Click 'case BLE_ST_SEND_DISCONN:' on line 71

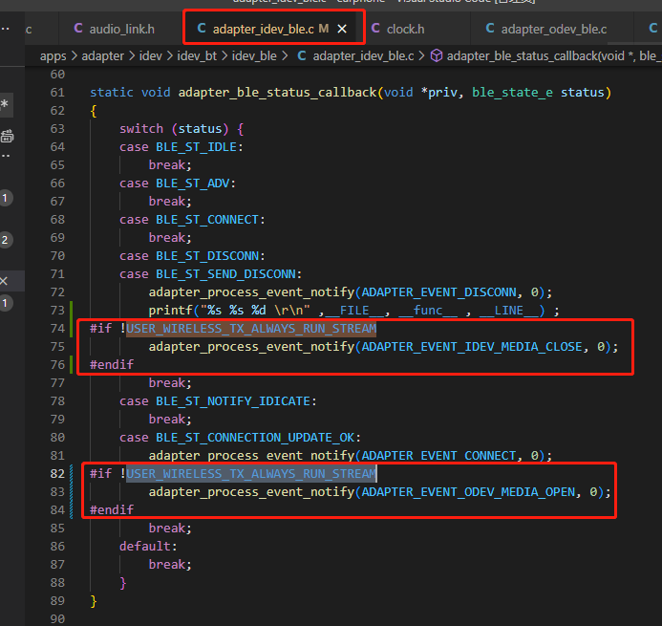211,274
